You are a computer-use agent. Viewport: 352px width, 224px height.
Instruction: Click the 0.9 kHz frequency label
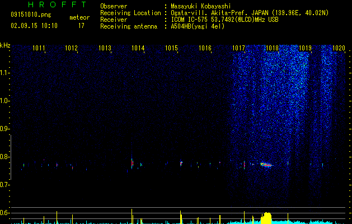(x=4, y=129)
